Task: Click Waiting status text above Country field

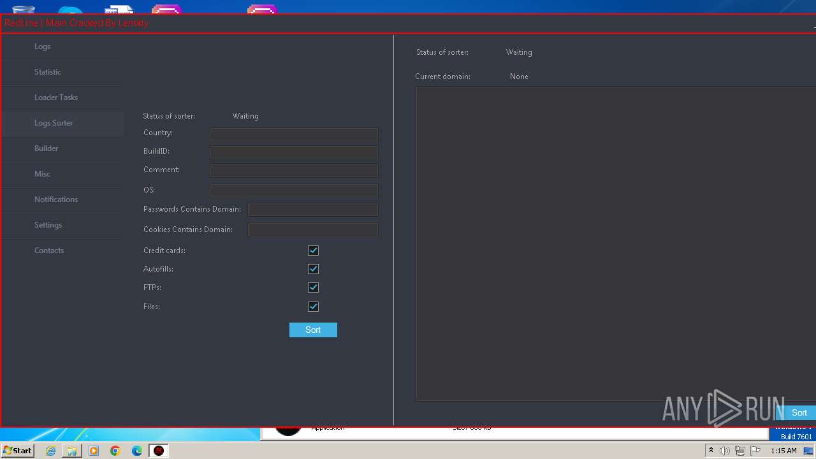Action: [245, 116]
